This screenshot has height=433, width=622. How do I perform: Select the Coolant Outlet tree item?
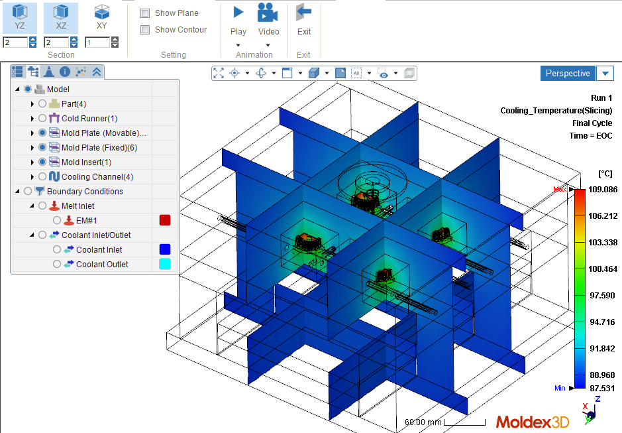[x=102, y=264]
